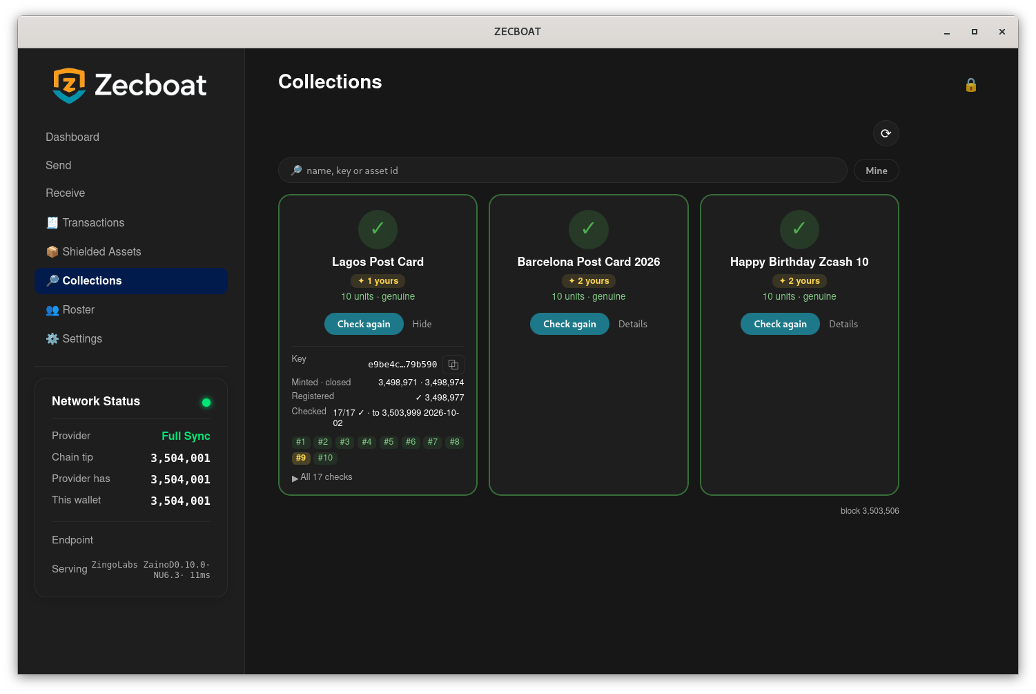Click the 1 yours badge on Lagos Post Card
The height and width of the screenshot is (694, 1036).
pyautogui.click(x=378, y=281)
